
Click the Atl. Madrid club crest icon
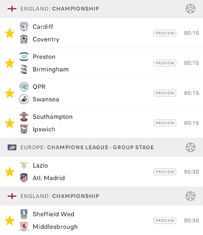24,178
